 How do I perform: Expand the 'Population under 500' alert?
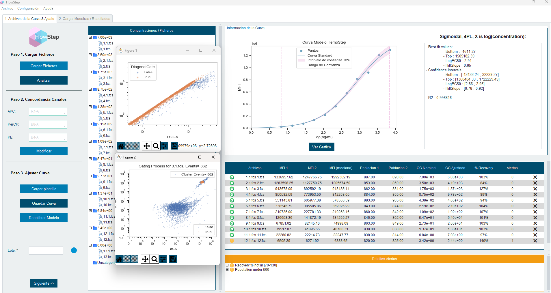pyautogui.click(x=227, y=270)
